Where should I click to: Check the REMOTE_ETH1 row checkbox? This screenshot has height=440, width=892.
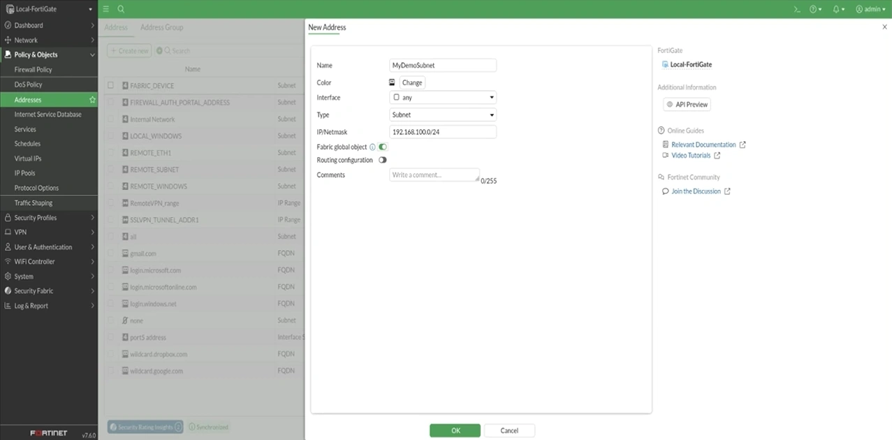coord(110,152)
